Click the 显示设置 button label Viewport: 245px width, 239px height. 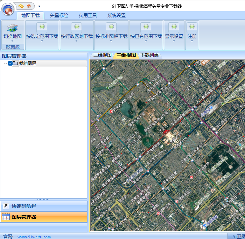(x=174, y=36)
